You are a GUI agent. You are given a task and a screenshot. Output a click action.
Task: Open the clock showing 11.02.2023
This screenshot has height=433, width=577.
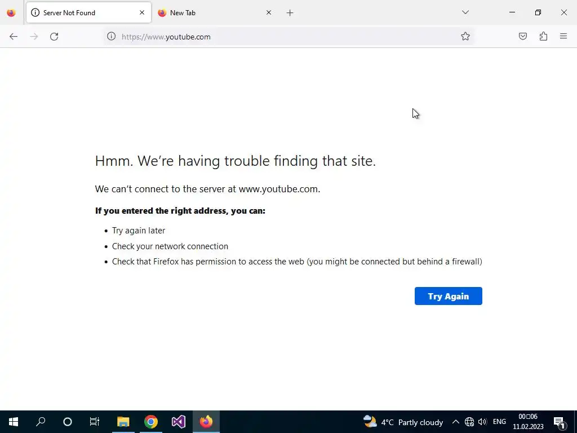[528, 422]
